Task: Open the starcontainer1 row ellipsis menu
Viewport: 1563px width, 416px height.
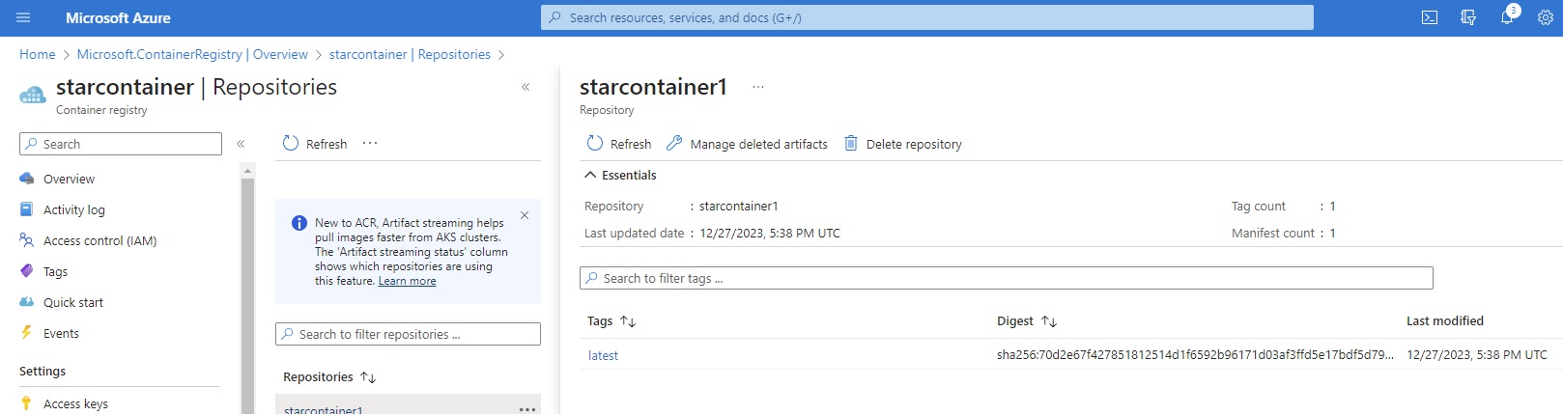Action: pos(527,409)
